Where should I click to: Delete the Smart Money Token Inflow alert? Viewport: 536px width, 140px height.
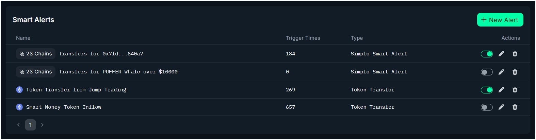pyautogui.click(x=515, y=107)
